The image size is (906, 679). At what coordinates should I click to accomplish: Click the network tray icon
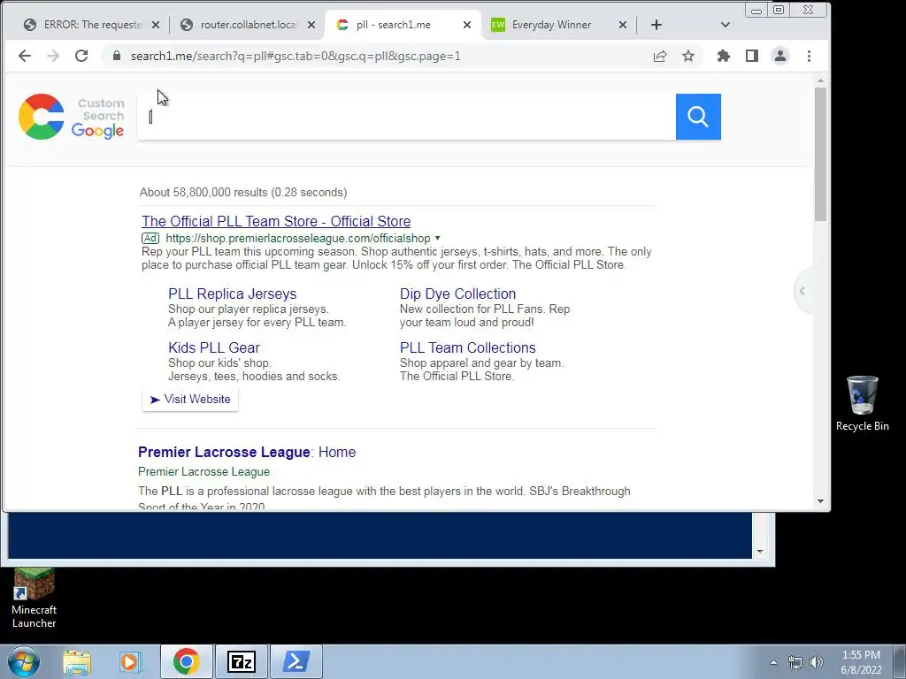795,662
